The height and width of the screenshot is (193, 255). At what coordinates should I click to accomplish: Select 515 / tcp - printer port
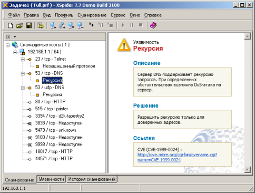52,109
